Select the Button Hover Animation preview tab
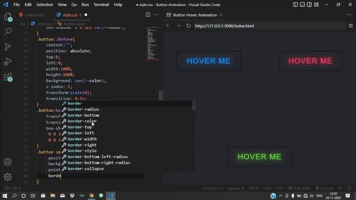This screenshot has width=356, height=200. pos(195,15)
